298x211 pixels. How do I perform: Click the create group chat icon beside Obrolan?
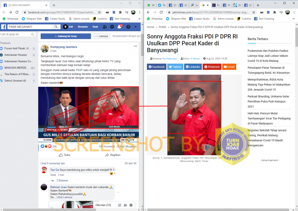(x=125, y=205)
